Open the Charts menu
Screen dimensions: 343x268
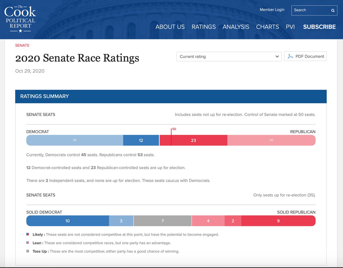[268, 27]
